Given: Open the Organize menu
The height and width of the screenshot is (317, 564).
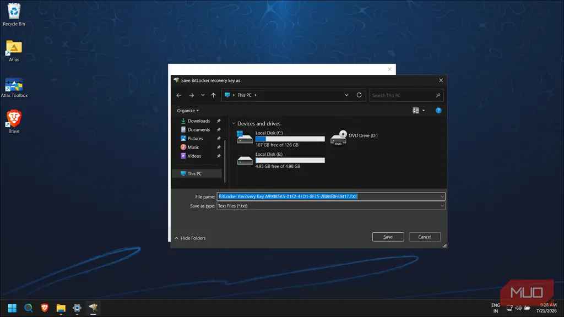Looking at the screenshot, I should point(188,111).
